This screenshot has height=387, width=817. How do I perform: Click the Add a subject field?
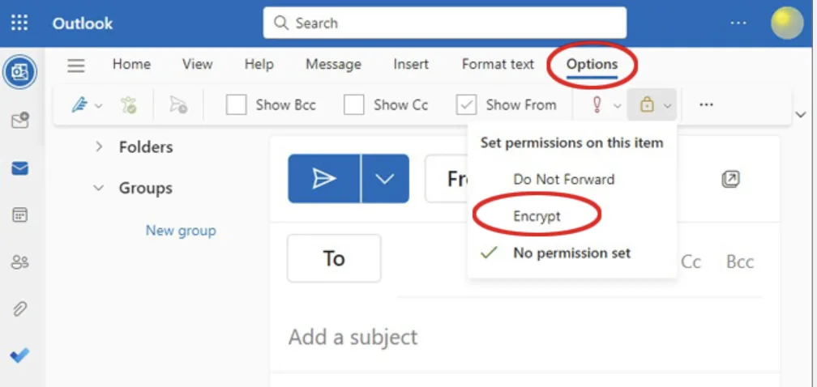(x=486, y=337)
